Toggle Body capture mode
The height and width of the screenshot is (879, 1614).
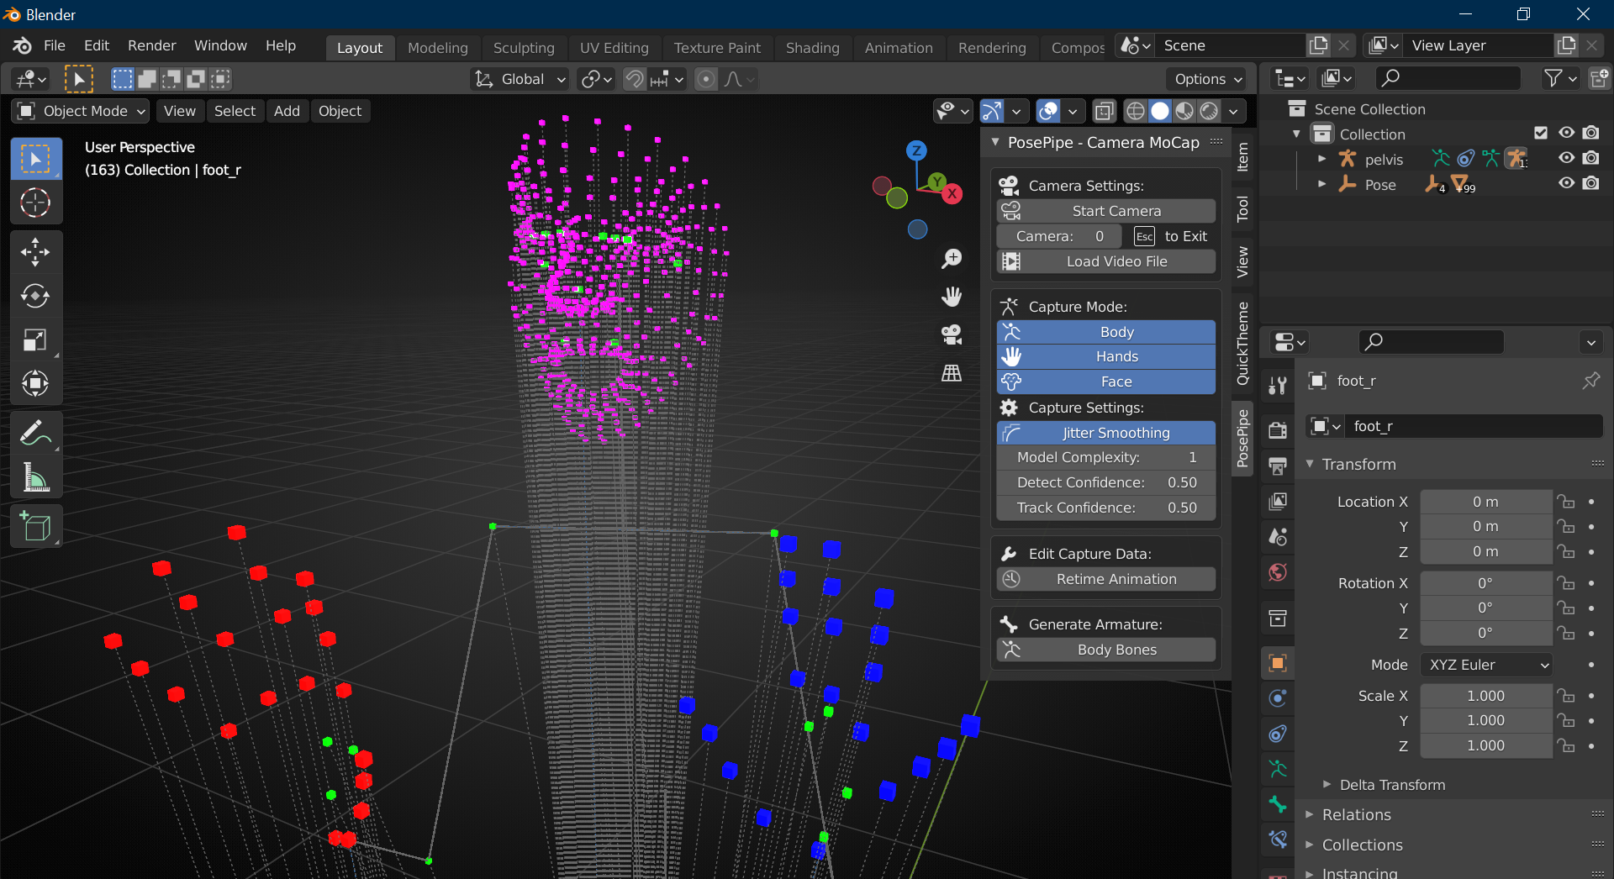1105,332
